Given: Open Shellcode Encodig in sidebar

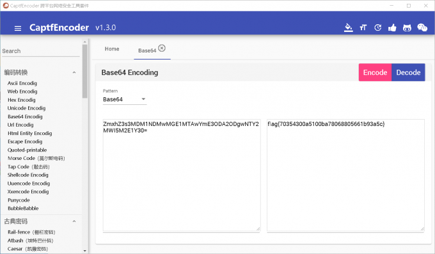Looking at the screenshot, I should [28, 175].
